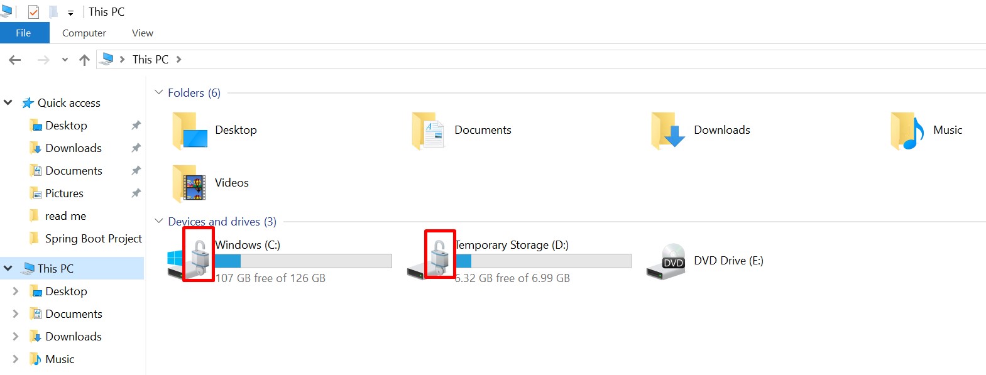The height and width of the screenshot is (375, 986).
Task: Click the This PC address bar breadcrumb
Action: tap(150, 60)
